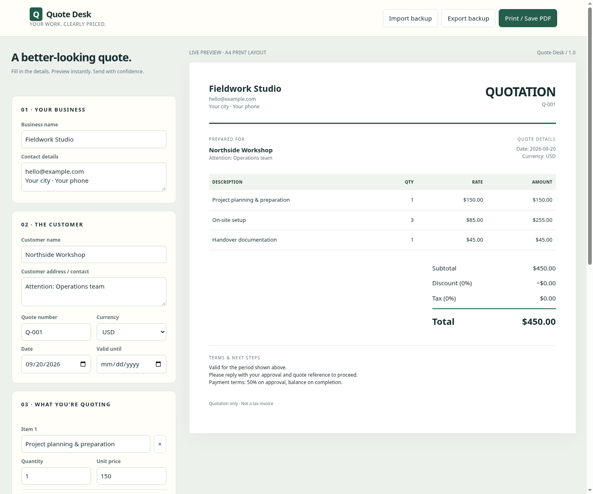The width and height of the screenshot is (593, 494).
Task: Click the Date: 2026-09-20 quote detail
Action: coord(536,149)
